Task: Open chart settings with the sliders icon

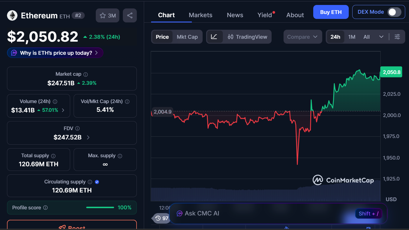Action: tap(397, 37)
